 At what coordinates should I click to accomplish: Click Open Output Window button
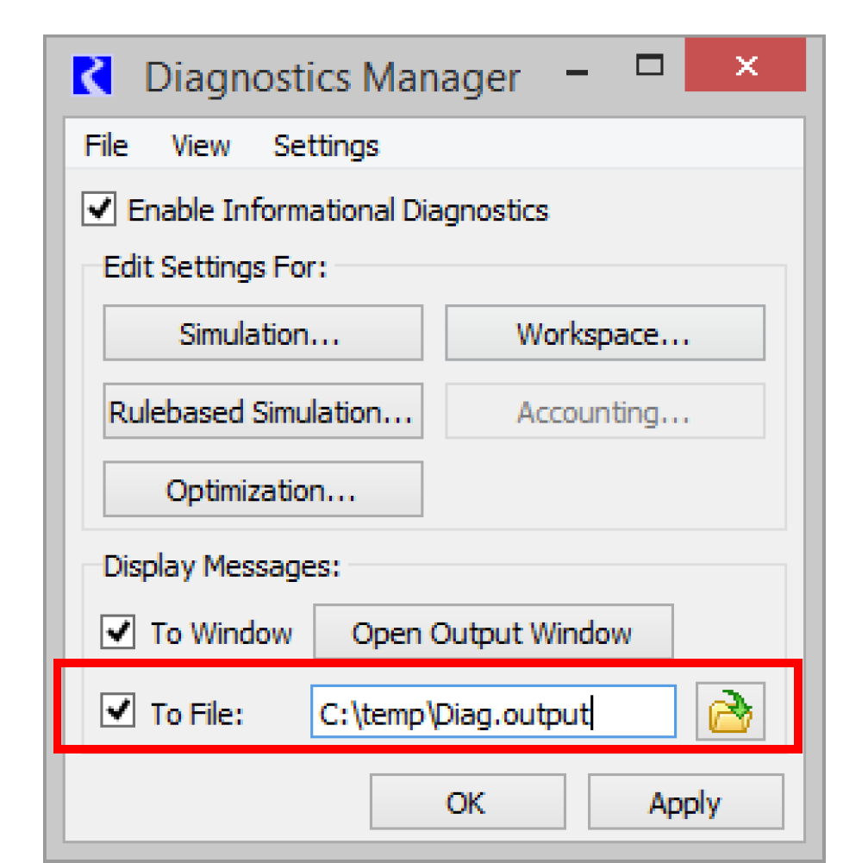tap(492, 634)
